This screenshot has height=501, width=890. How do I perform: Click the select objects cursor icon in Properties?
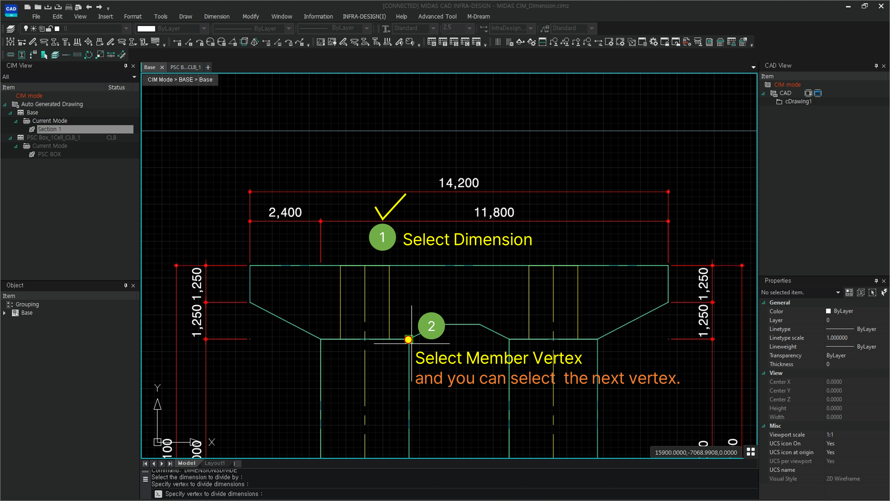(x=872, y=293)
